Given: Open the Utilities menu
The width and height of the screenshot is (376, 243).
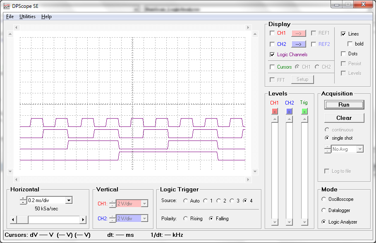Looking at the screenshot, I should point(27,17).
